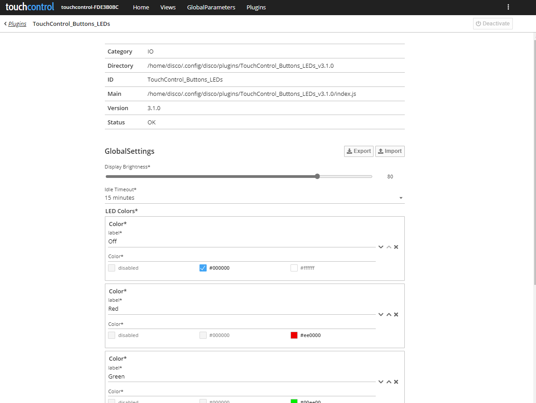The width and height of the screenshot is (536, 403).
Task: Expand the Red color entry chevron
Action: click(381, 314)
